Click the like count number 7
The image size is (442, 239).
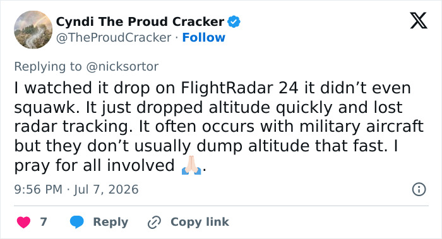click(44, 222)
